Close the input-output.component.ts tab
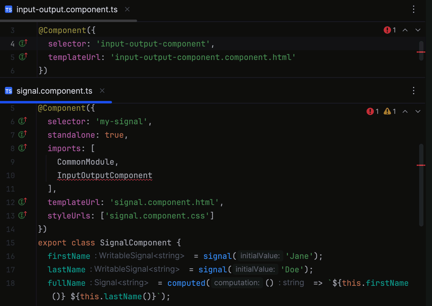Viewport: 432px width, 306px height. 127,9
